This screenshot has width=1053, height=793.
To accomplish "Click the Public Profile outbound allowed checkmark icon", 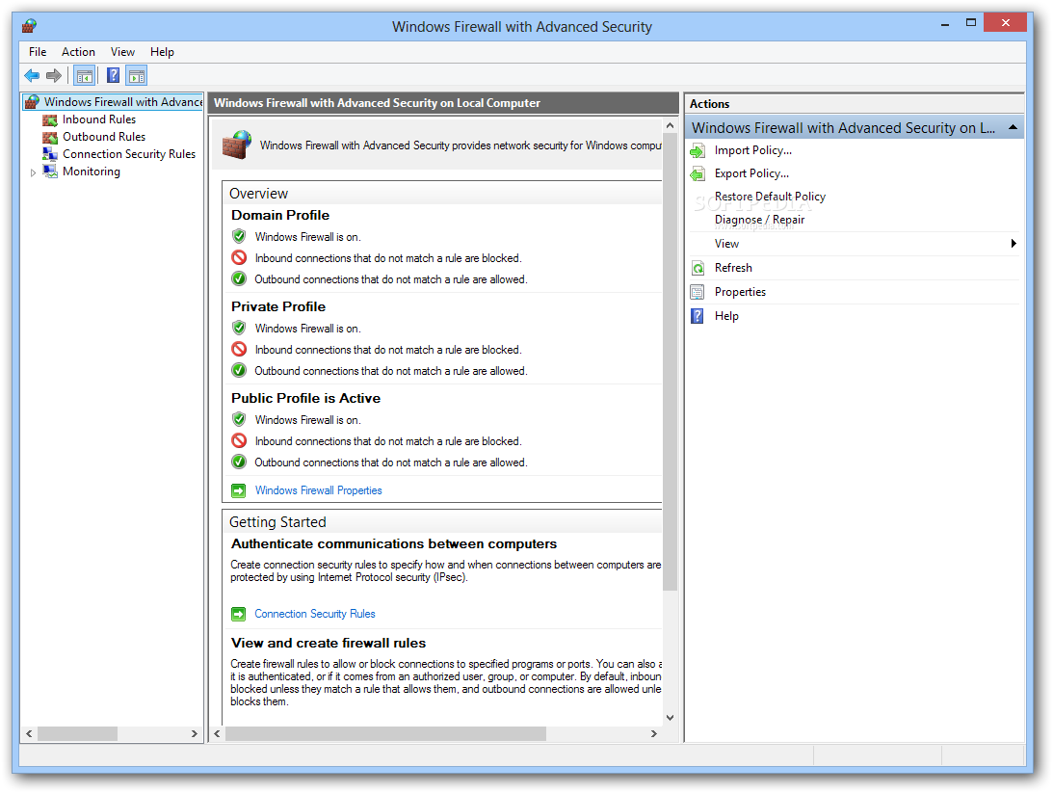I will [x=239, y=462].
